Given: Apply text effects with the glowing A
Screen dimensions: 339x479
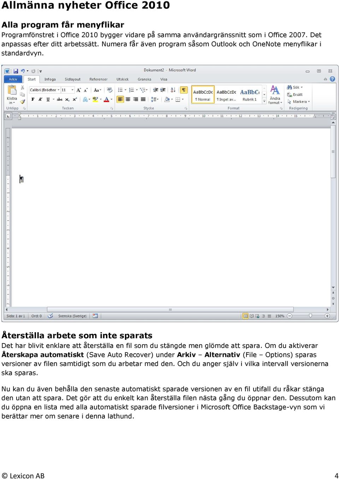Looking at the screenshot, I should [85, 100].
